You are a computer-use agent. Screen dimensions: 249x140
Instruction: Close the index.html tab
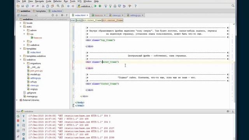tap(87, 16)
